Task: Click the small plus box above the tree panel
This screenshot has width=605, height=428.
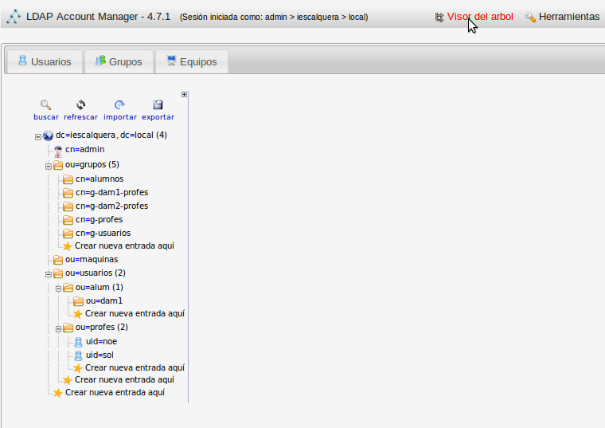Action: [x=184, y=94]
